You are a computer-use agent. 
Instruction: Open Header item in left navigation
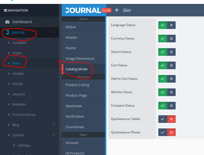point(29,73)
